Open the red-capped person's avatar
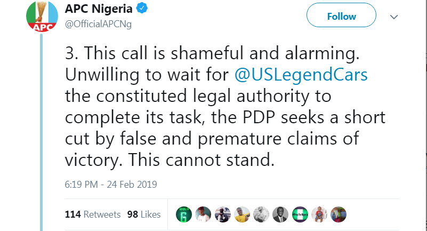The image size is (427, 231). (203, 214)
